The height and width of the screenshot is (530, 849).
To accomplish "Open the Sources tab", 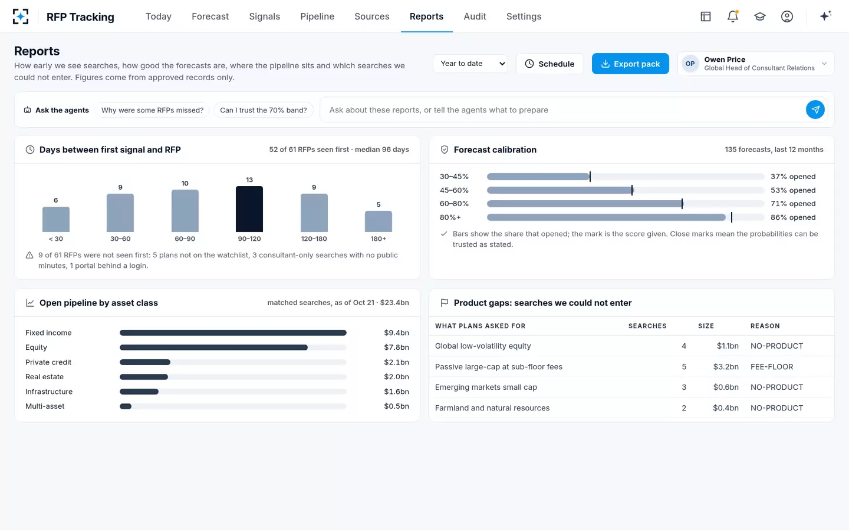I will (x=372, y=16).
